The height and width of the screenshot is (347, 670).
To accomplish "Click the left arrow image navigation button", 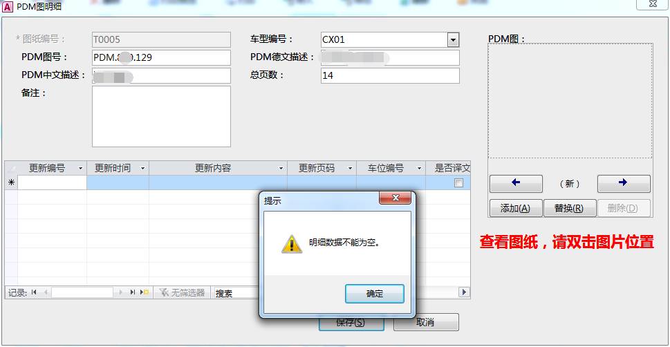I will tap(516, 183).
